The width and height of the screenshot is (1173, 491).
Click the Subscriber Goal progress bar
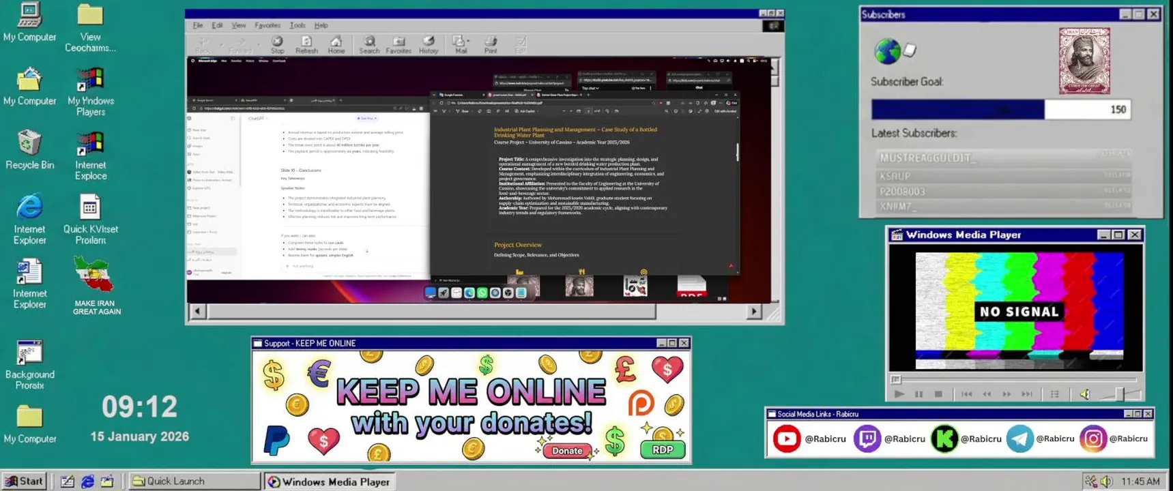click(x=1001, y=109)
